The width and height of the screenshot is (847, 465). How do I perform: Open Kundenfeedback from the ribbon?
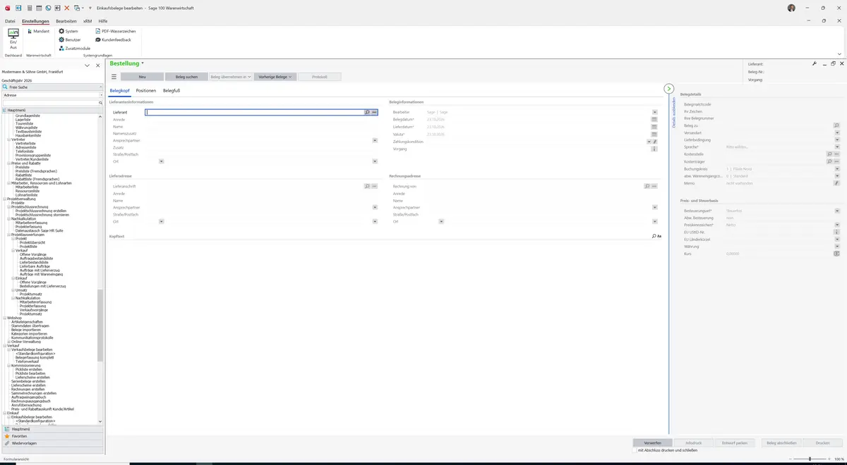click(x=113, y=39)
